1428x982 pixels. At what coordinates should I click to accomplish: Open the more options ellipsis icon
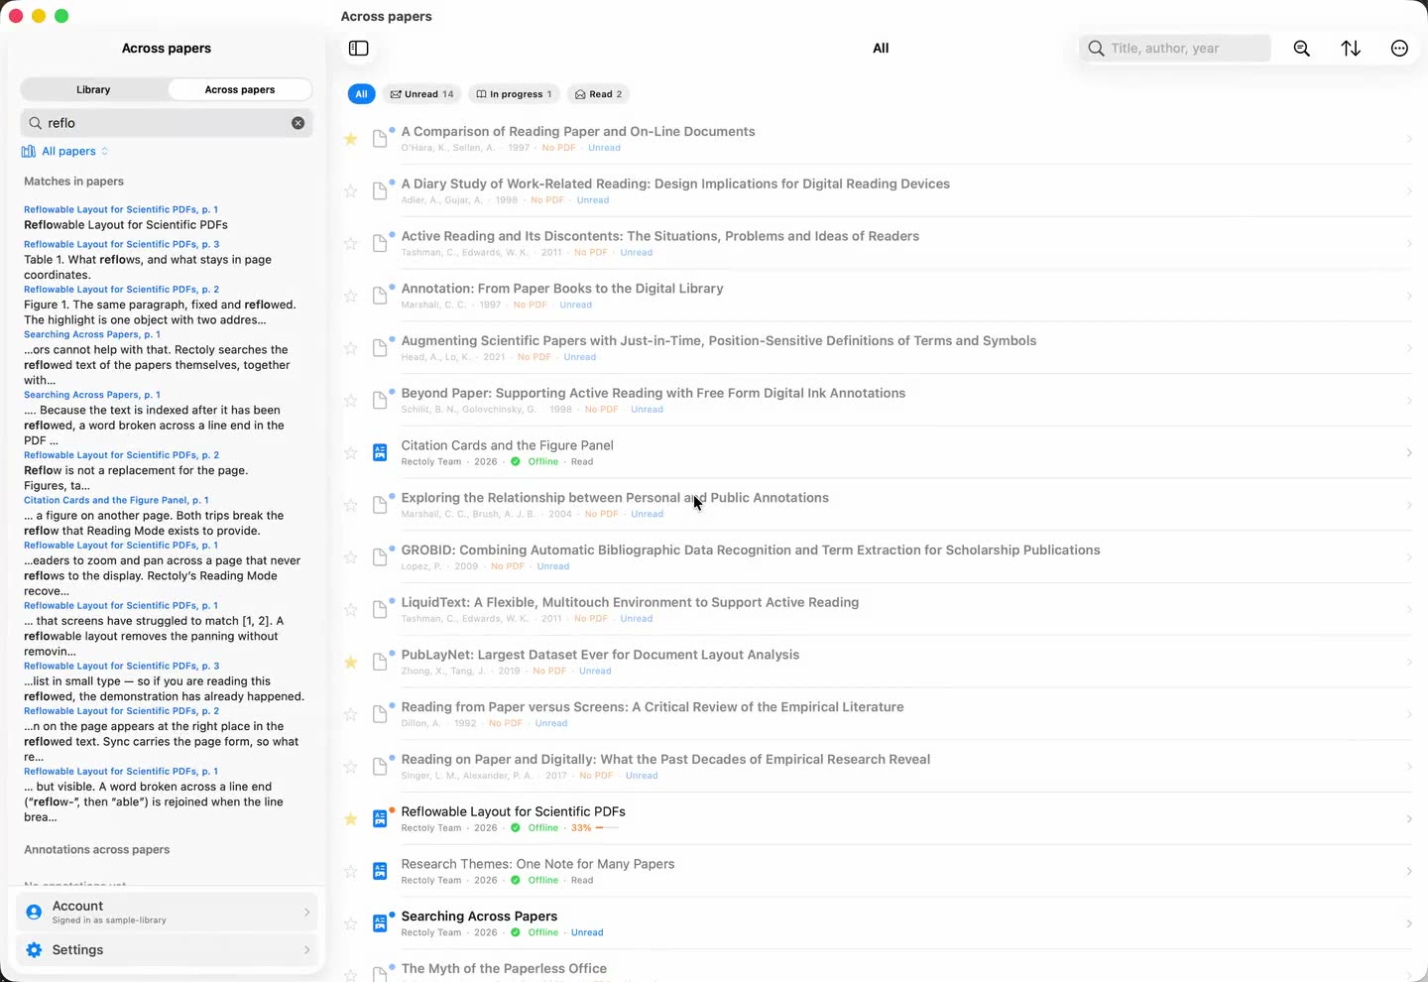point(1399,49)
